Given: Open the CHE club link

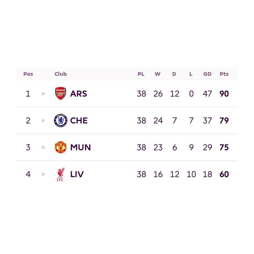Looking at the screenshot, I should click(79, 120).
